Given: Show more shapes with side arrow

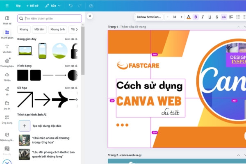Looking at the screenshot, I should [x=77, y=75].
